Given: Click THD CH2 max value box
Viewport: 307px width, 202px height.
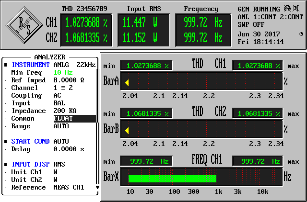Looking at the screenshot, I should [x=258, y=113].
